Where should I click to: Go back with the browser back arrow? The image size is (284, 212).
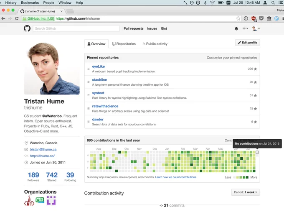3,18
